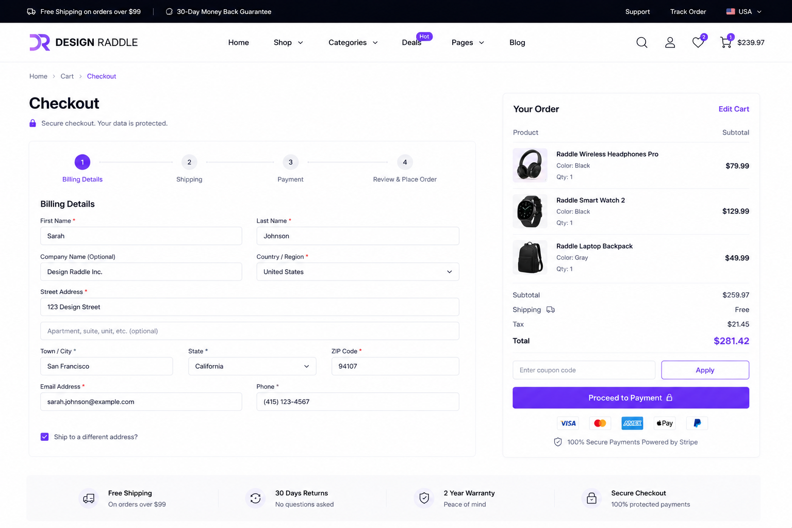Click the purple secure checkout lock icon
The height and width of the screenshot is (528, 792).
32,123
